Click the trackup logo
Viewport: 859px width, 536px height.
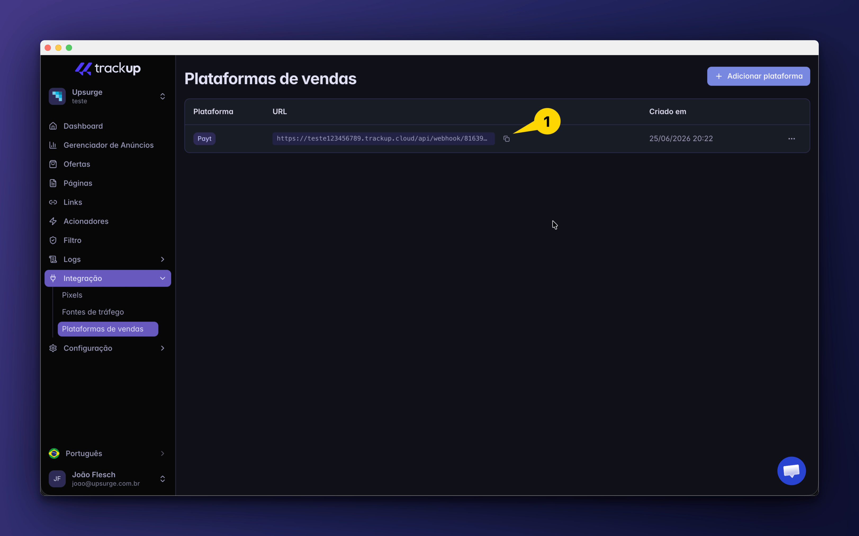[x=107, y=68]
